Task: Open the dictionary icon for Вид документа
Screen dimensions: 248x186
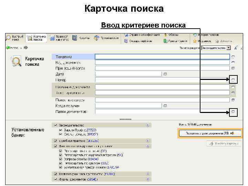Action: pyautogui.click(x=233, y=62)
